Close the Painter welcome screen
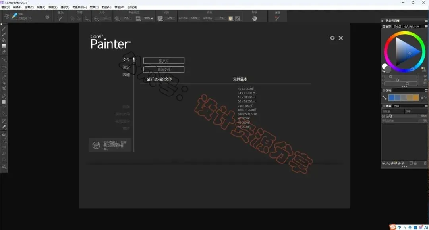 (x=341, y=38)
